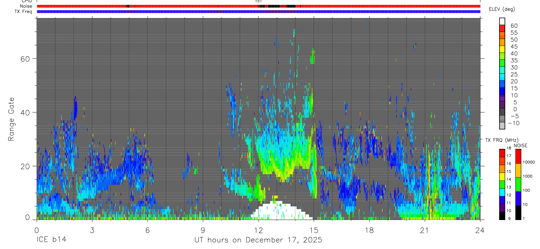Click the x-axis tick label '6'
The height and width of the screenshot is (249, 540).
147,230
